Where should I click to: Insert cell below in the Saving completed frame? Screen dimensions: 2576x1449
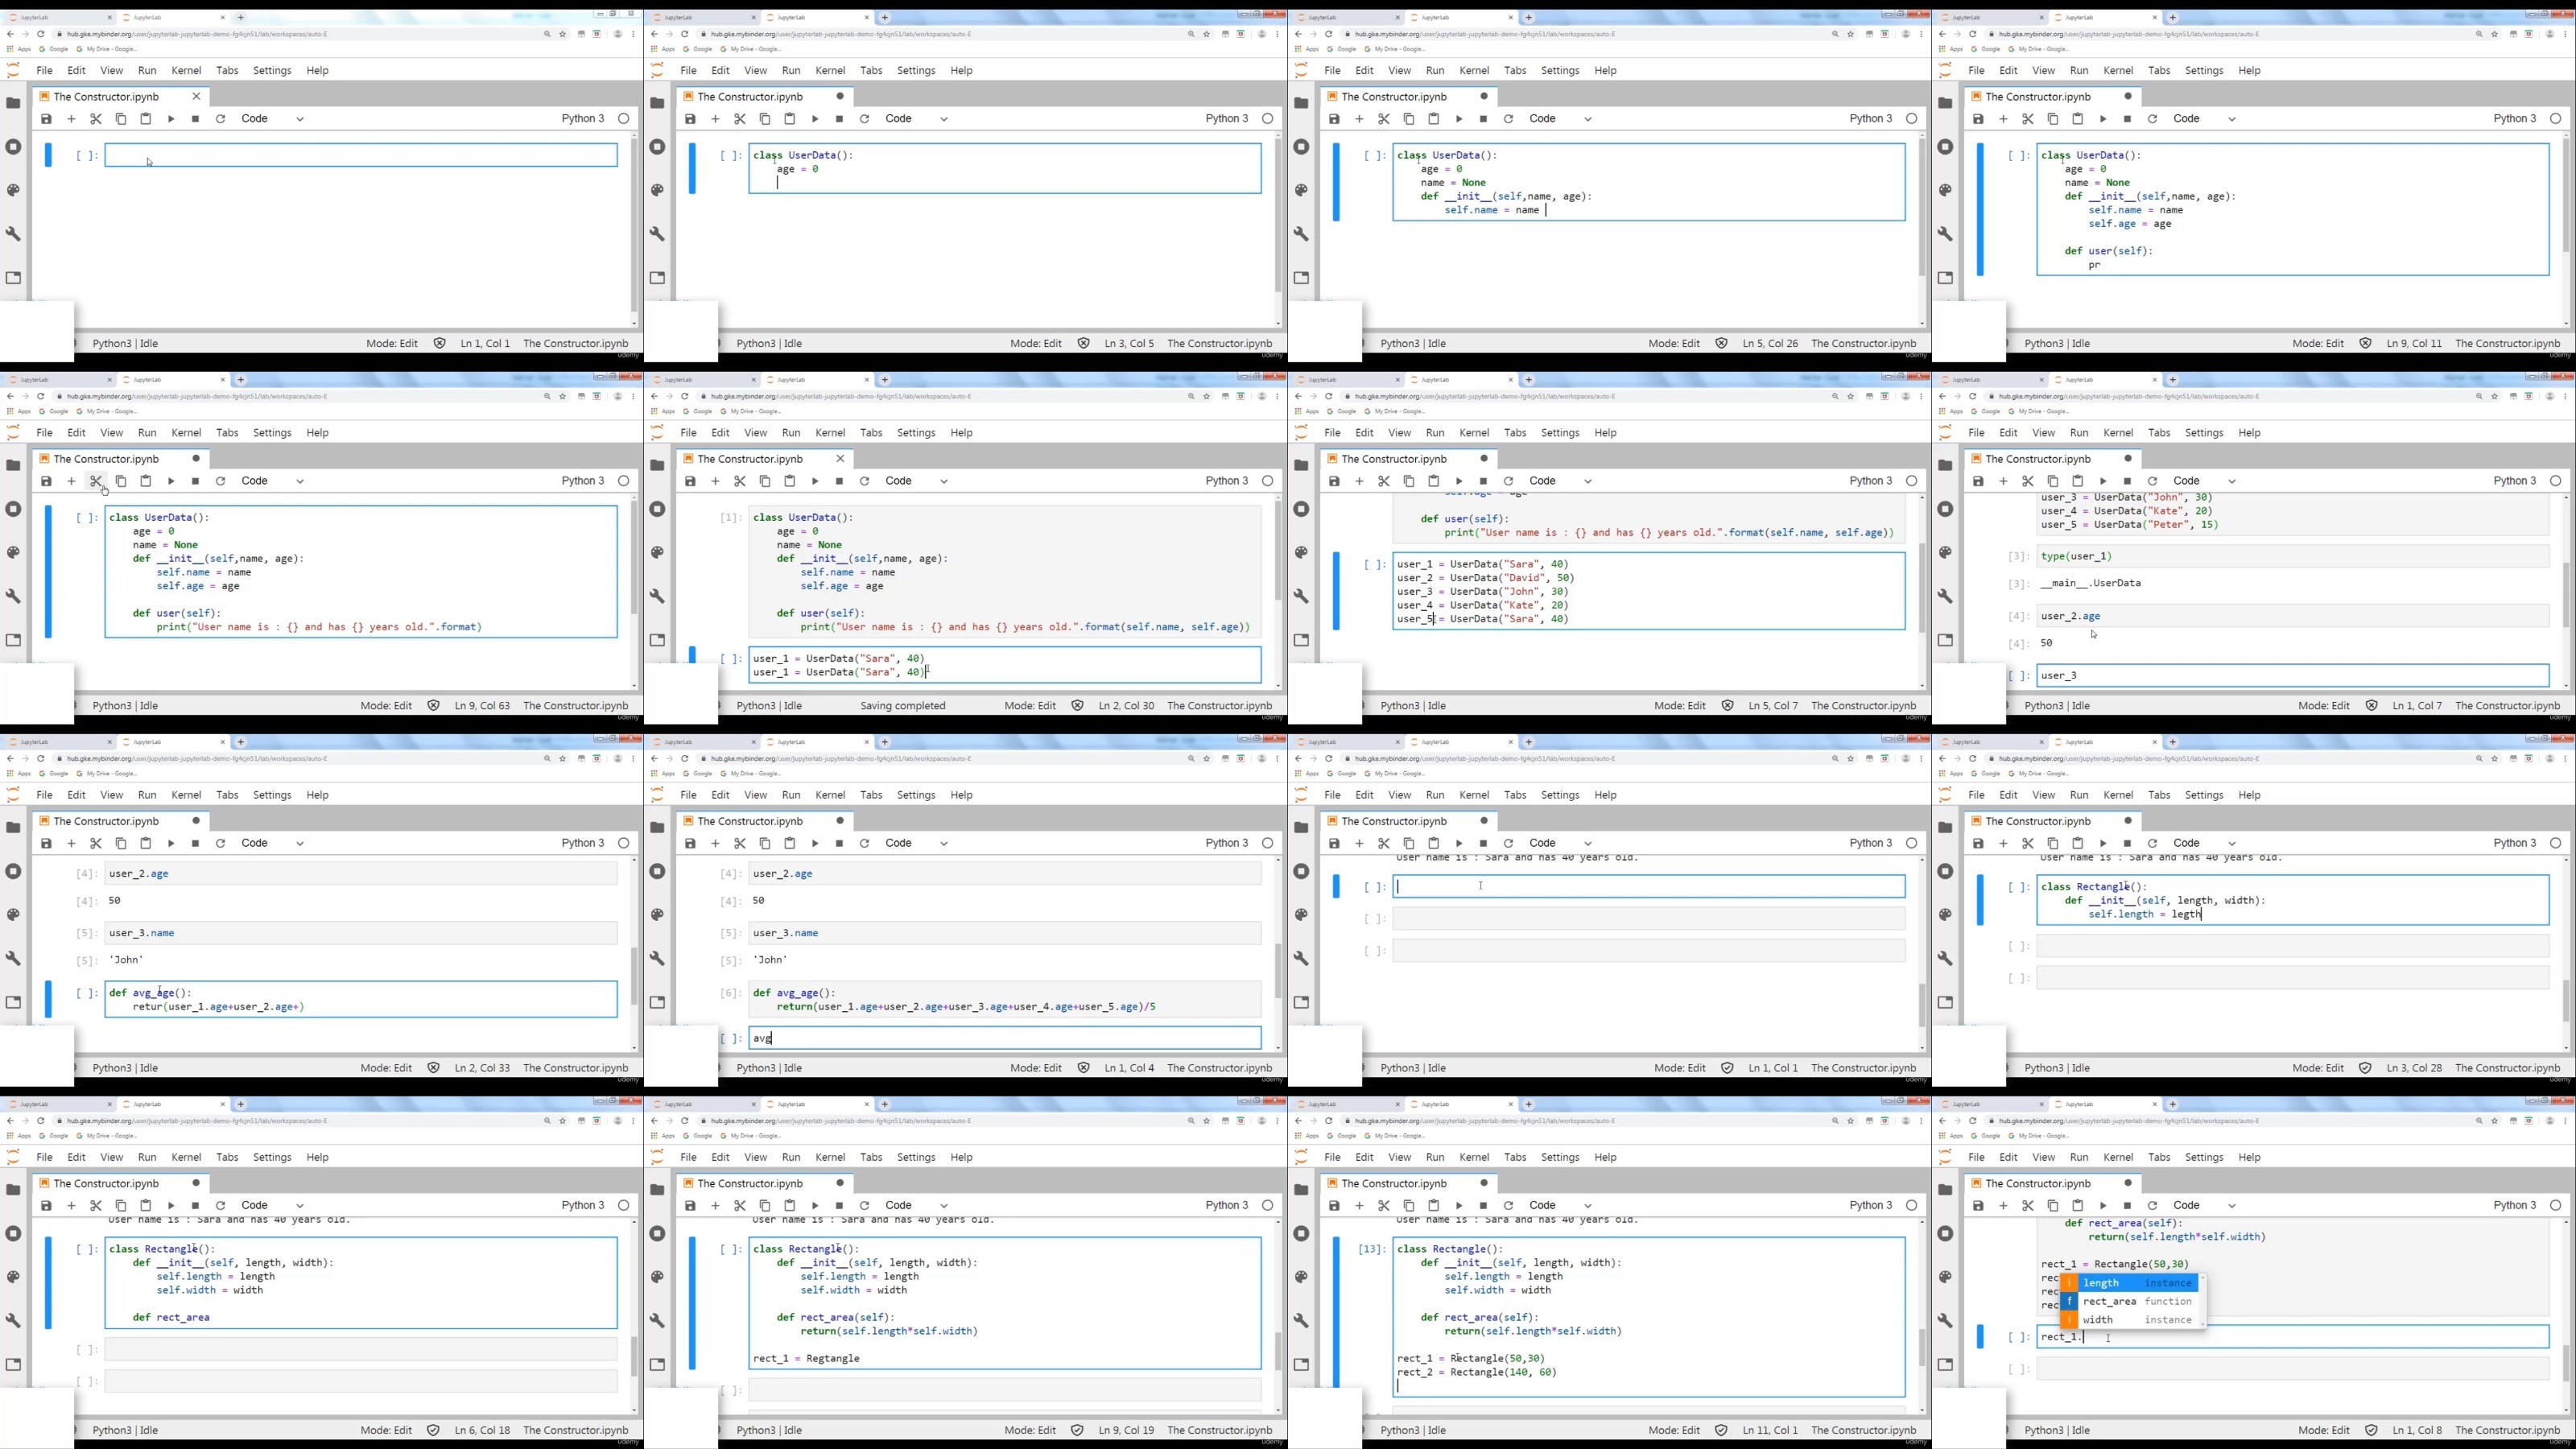[x=715, y=481]
